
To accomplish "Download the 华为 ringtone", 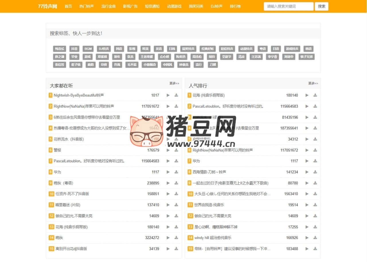I will pos(176,172).
